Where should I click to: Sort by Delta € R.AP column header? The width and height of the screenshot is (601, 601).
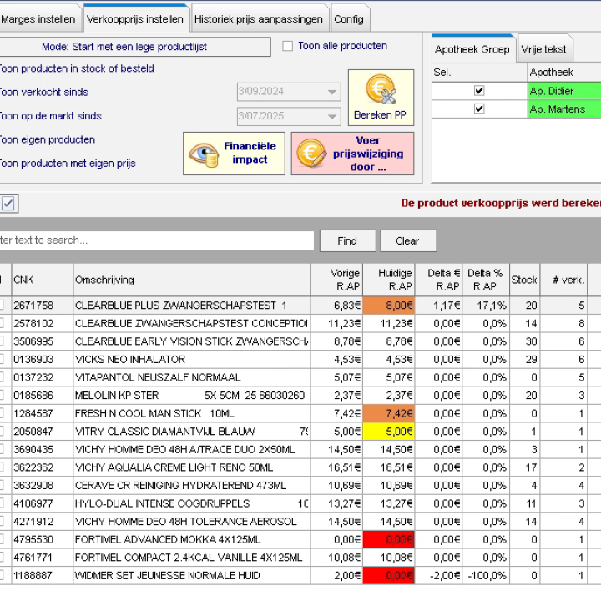click(x=438, y=280)
